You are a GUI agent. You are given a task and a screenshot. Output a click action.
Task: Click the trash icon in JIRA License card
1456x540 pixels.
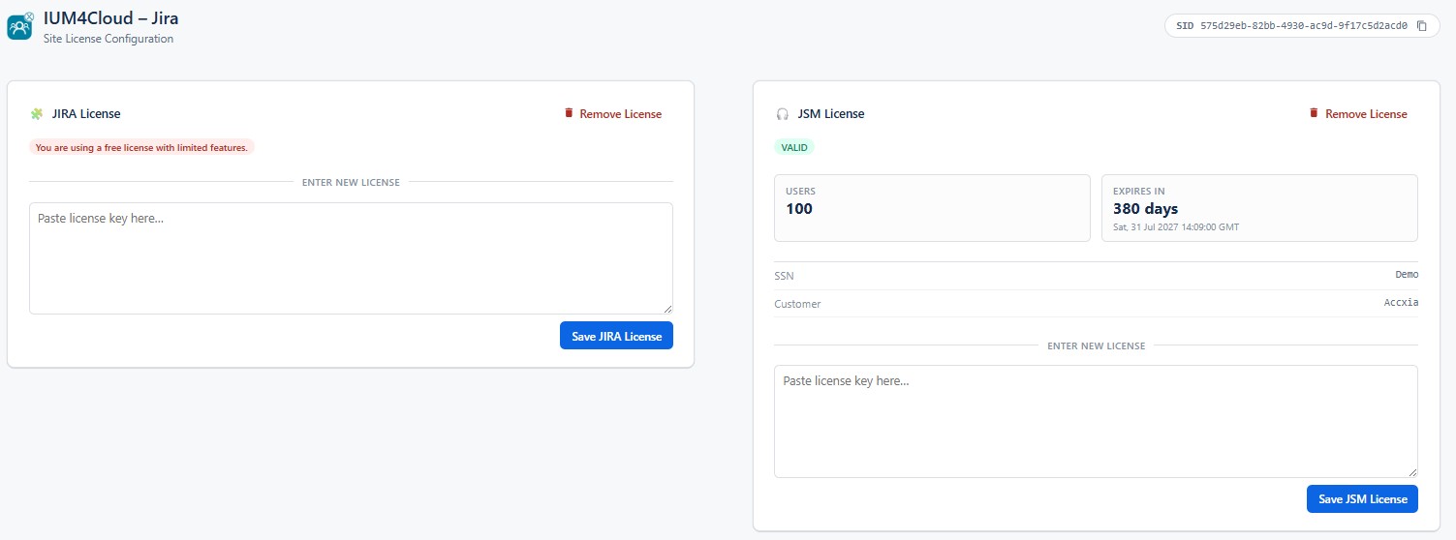tap(569, 113)
